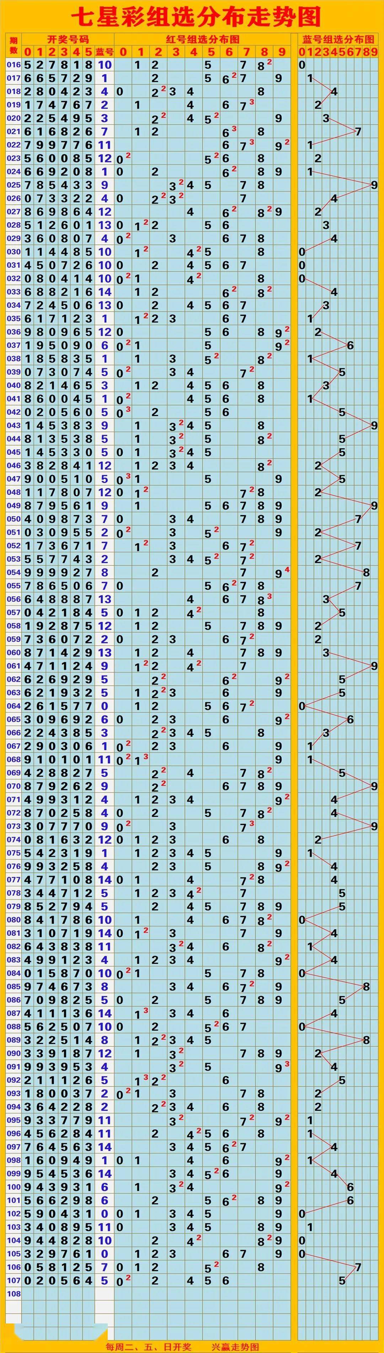Viewport: 384px width, 1353px height.
Task: Select period number 016
Action: [14, 65]
